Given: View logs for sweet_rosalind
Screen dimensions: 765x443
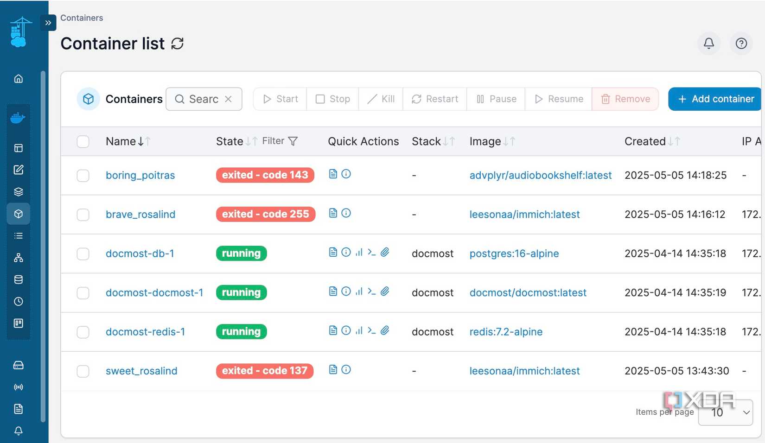Looking at the screenshot, I should point(333,369).
